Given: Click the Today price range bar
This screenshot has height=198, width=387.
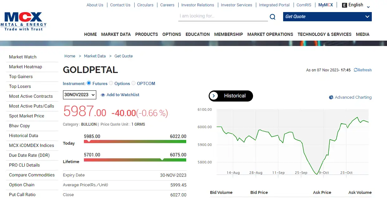Looking at the screenshot, I should 135,141.
